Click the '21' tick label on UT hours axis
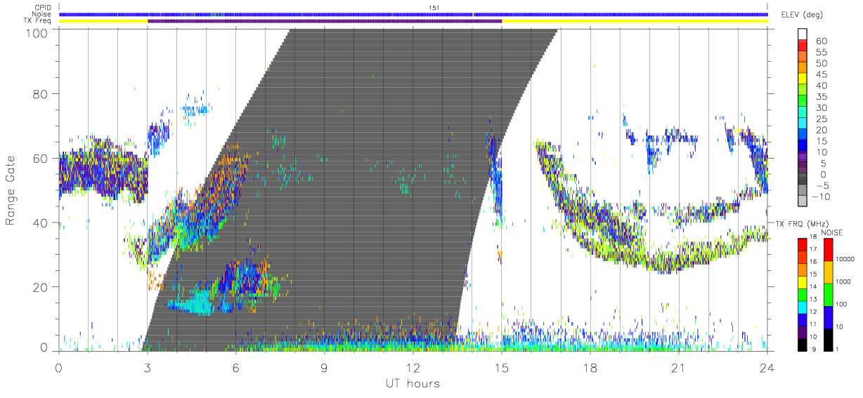This screenshot has height=398, width=863. pos(679,367)
